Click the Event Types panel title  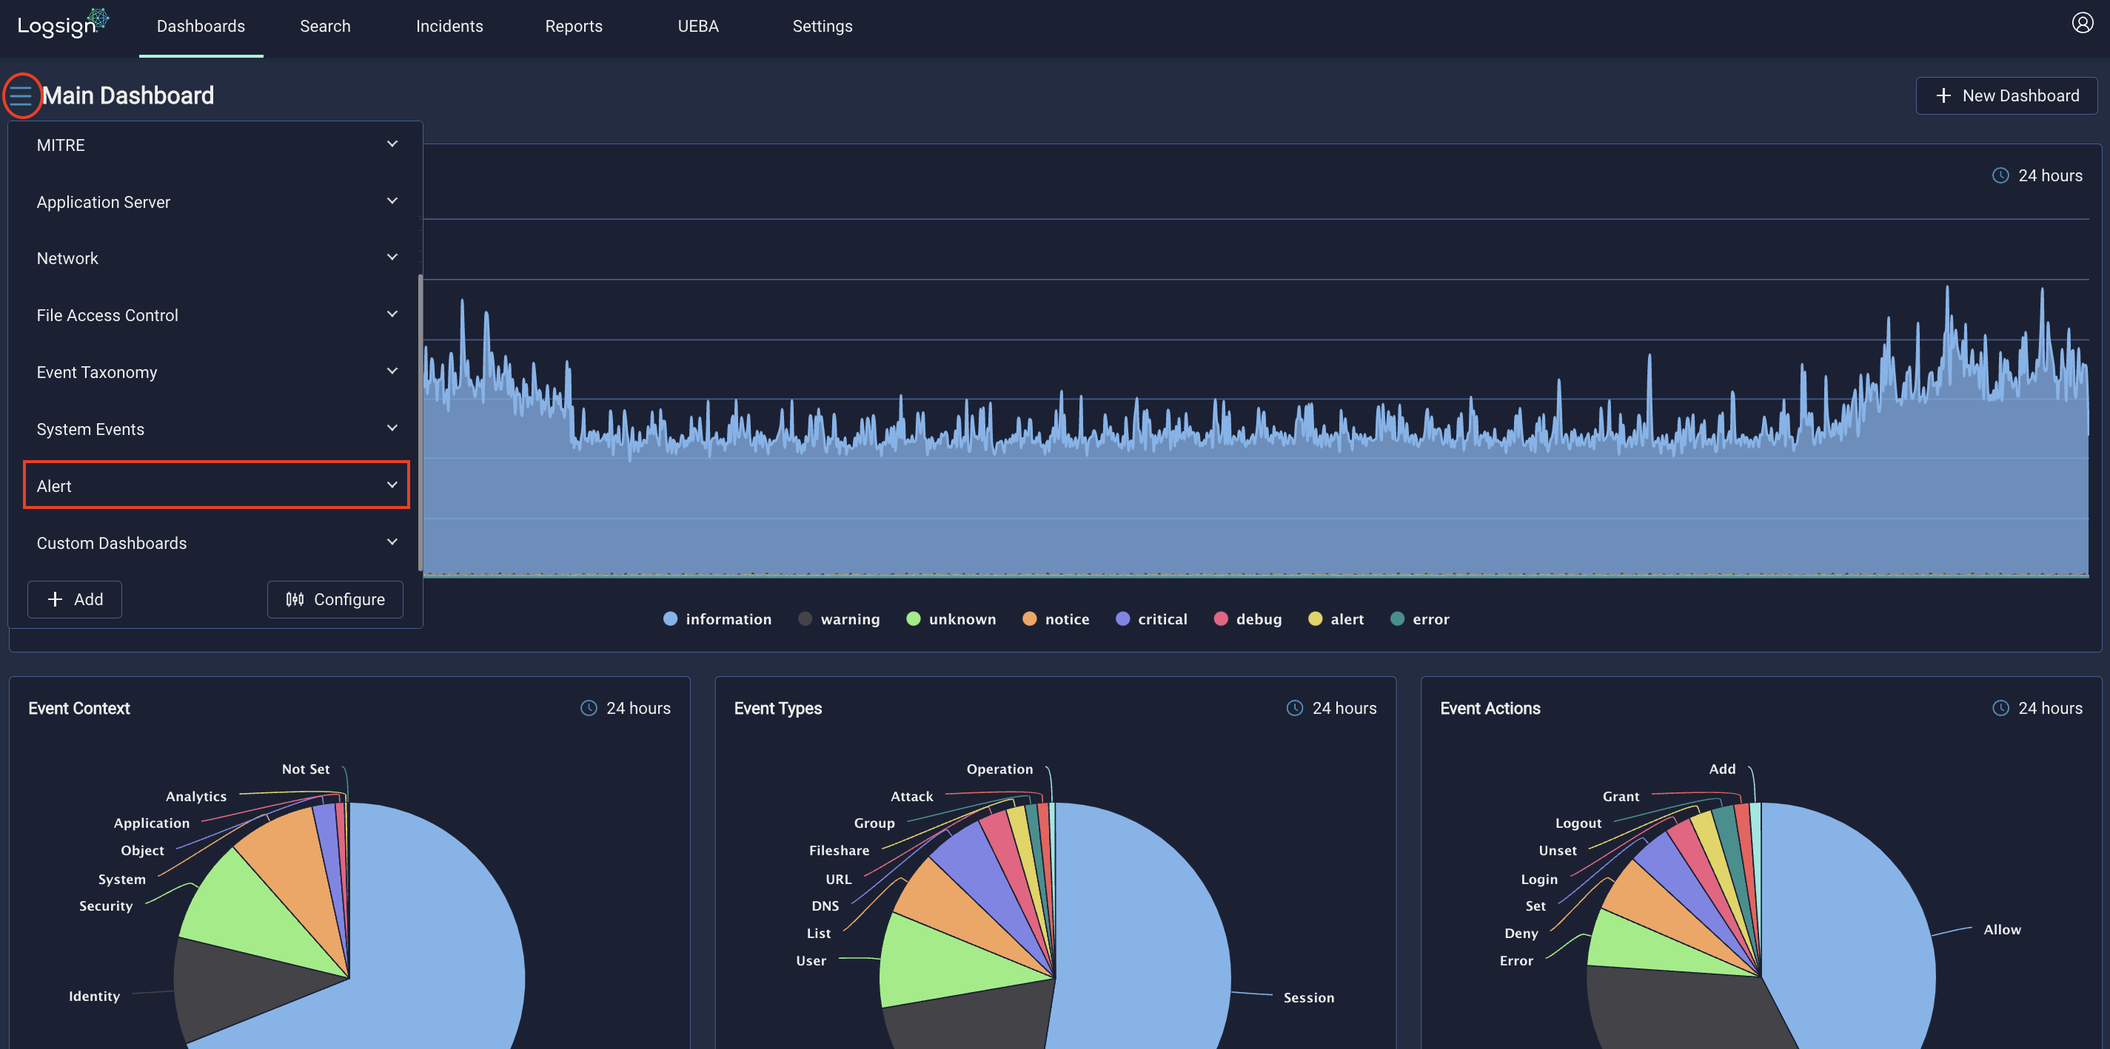point(777,708)
